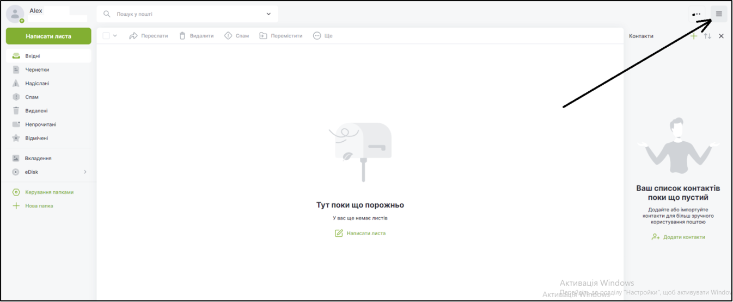
Task: Click the Alex profile avatar
Action: point(15,14)
